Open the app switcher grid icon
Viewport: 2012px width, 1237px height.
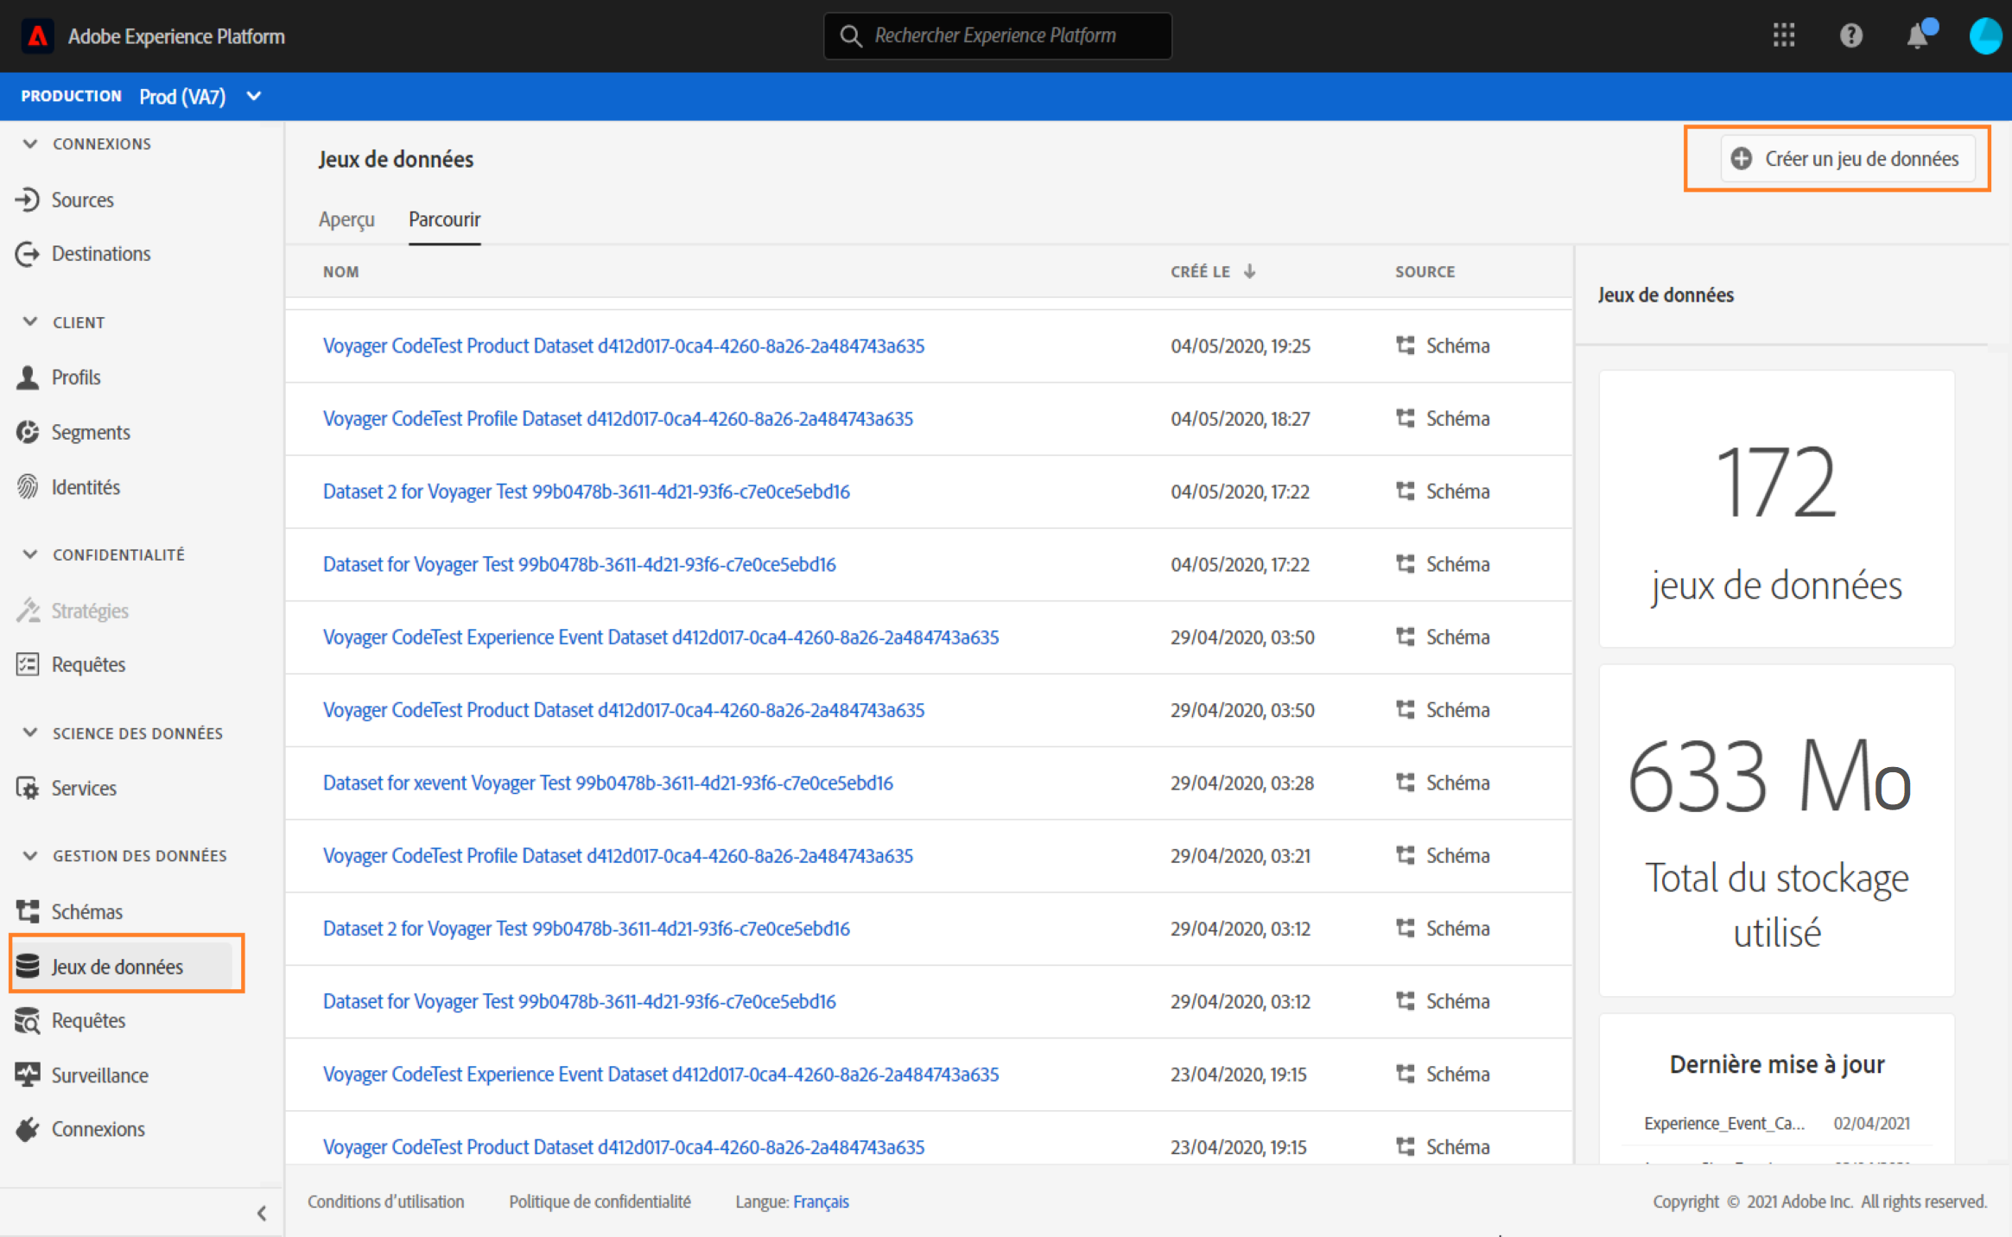pos(1783,35)
